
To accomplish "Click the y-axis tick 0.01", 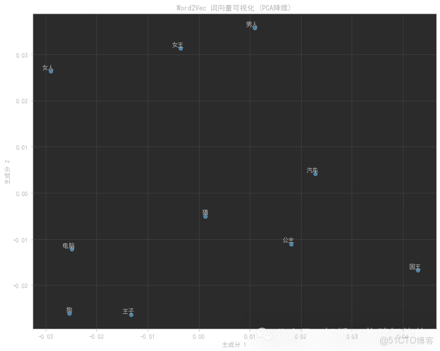I will pos(22,147).
